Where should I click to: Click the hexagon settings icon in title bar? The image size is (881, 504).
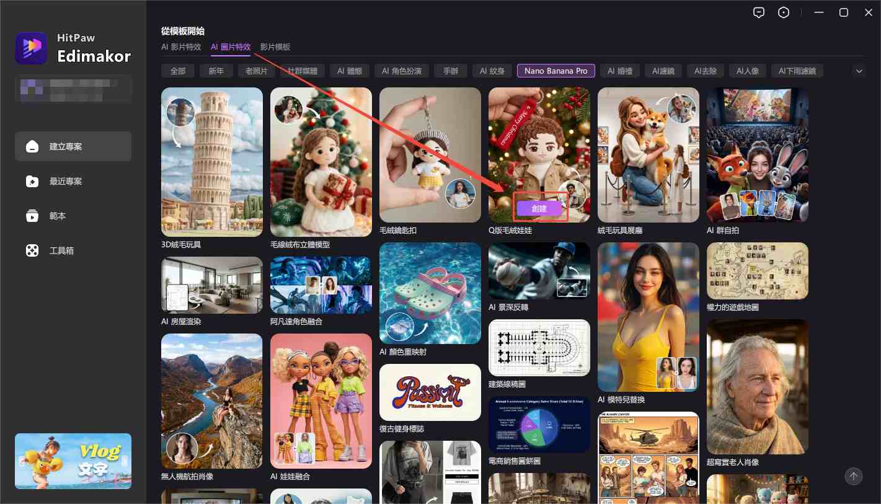coord(784,12)
